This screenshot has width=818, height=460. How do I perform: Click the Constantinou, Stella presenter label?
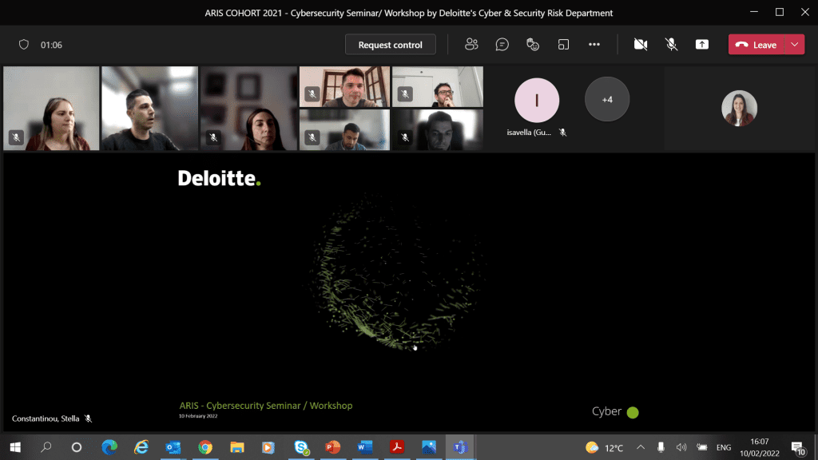click(x=46, y=418)
